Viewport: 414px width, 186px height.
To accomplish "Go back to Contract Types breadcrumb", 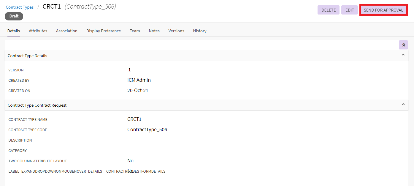I will 20,7.
